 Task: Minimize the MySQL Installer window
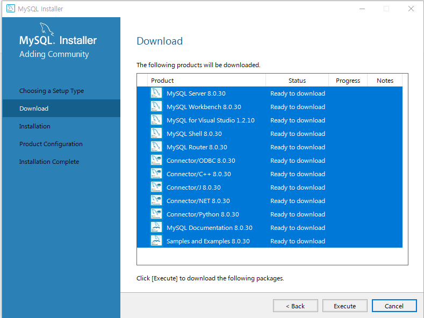362,9
